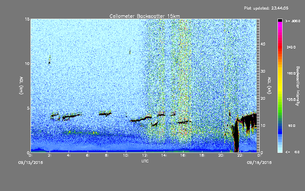Click the '240.0' color bar value

tap(291, 47)
